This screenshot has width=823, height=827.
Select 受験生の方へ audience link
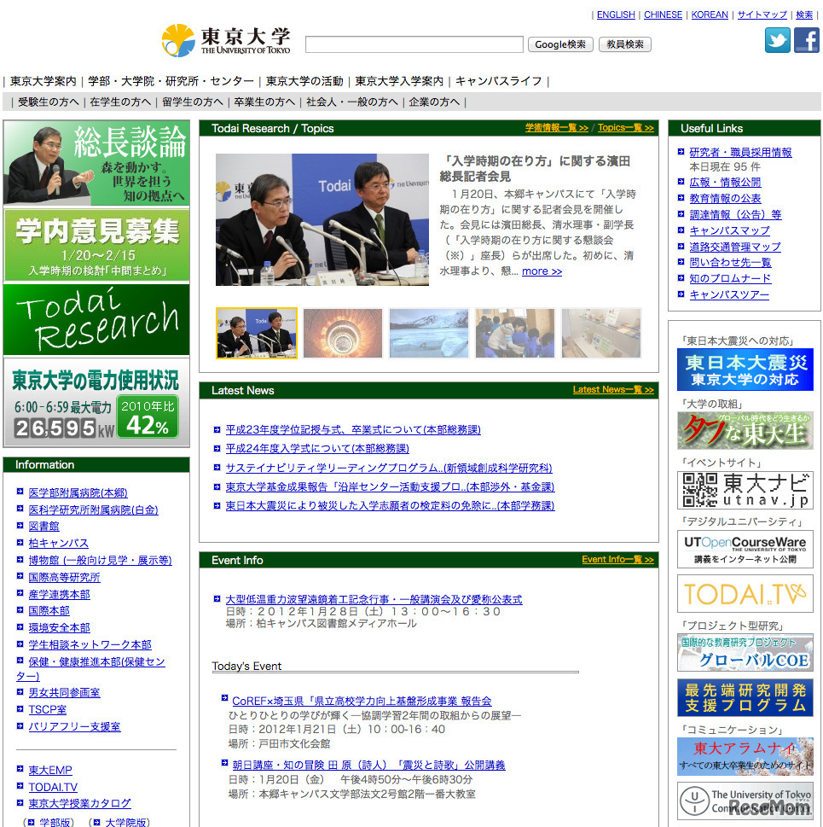[48, 102]
